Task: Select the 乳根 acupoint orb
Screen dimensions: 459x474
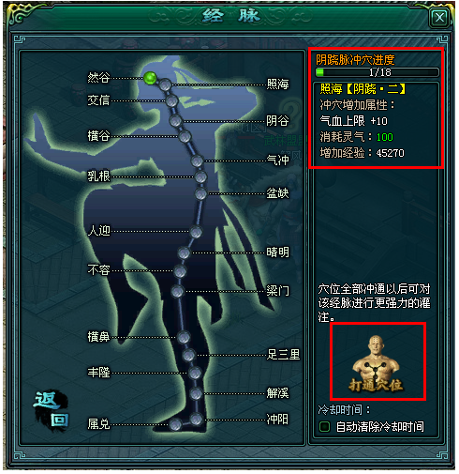Action: tap(200, 177)
